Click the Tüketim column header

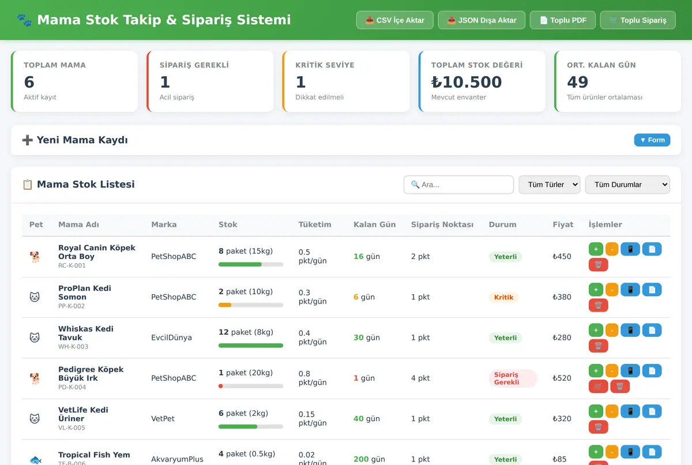click(x=315, y=224)
